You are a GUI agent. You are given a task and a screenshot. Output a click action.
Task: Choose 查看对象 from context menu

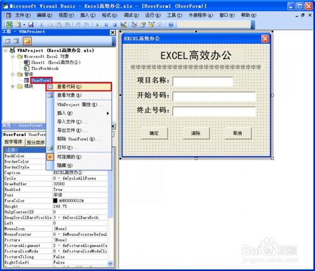pyautogui.click(x=79, y=95)
